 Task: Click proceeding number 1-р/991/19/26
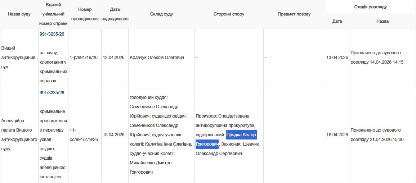click(84, 58)
